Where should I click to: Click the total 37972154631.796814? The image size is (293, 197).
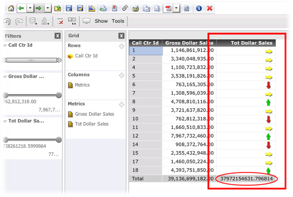pyautogui.click(x=247, y=179)
